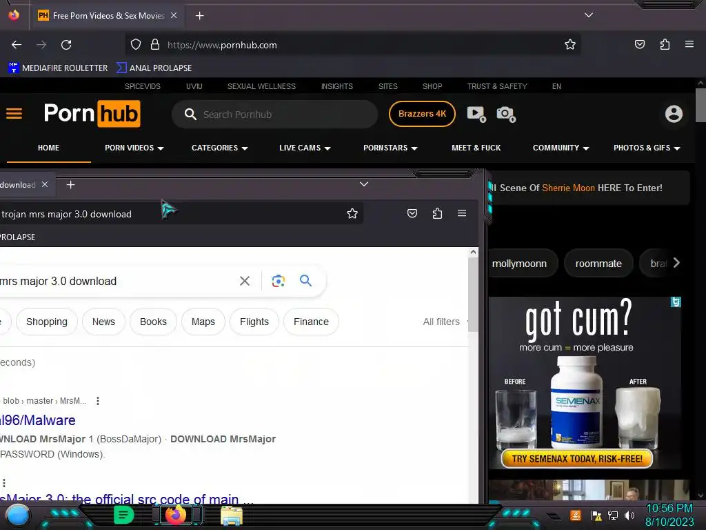Open the TRUST & SAFETY link
The height and width of the screenshot is (530, 706).
[496, 86]
